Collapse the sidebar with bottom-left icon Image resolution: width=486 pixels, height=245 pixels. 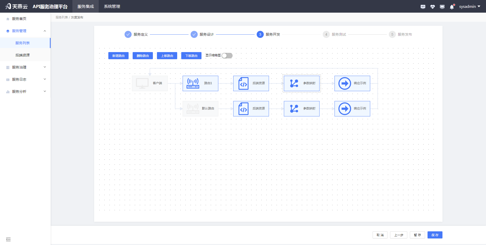(8, 239)
